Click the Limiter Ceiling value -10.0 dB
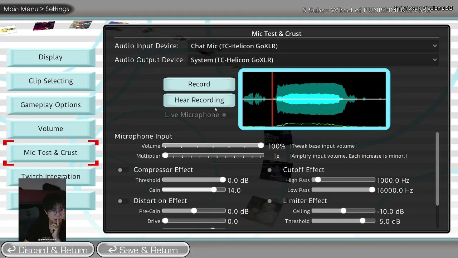Screen dimensions: 458x258 tap(390, 212)
